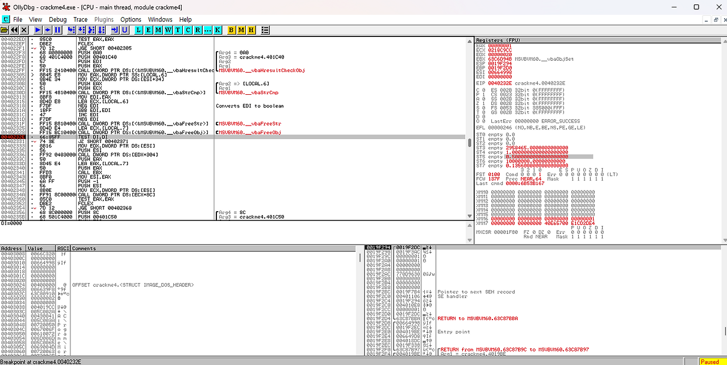Open Hardware breakpoints with the yellow H button
The width and height of the screenshot is (727, 365).
coord(250,30)
